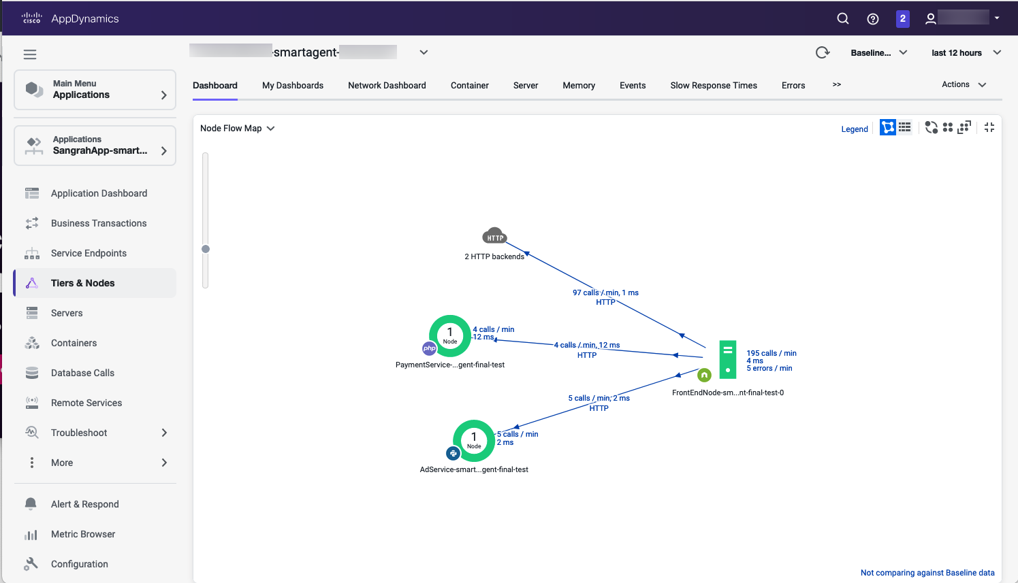Open the search tool in top bar

(843, 18)
